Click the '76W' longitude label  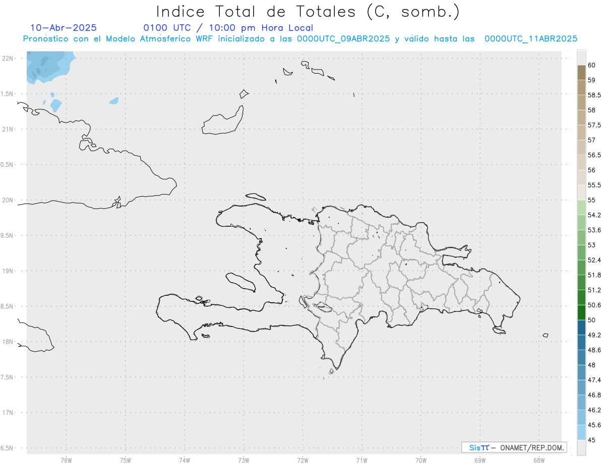tap(66, 460)
